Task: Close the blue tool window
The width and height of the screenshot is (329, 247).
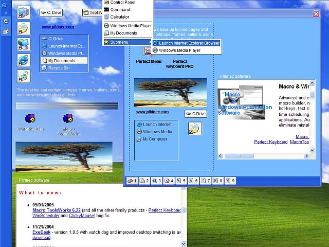Action: 316,14
